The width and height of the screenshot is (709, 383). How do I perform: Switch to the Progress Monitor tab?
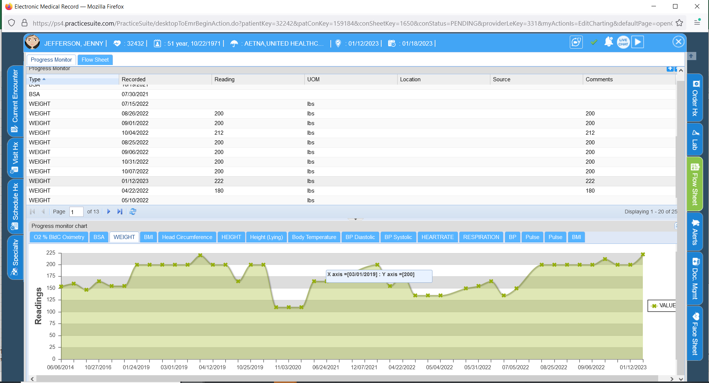click(51, 60)
